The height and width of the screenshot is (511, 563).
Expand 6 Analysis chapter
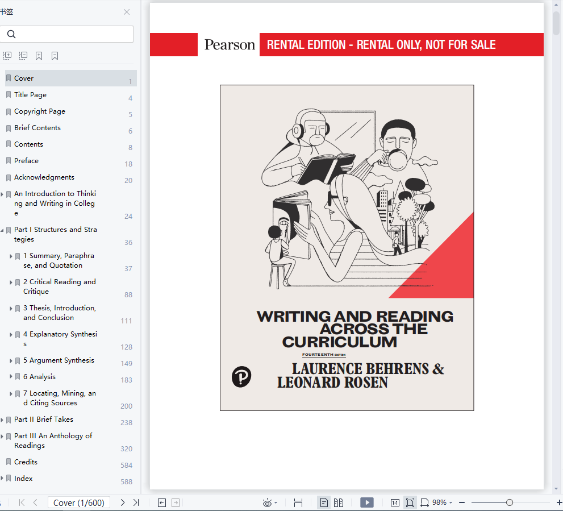11,376
